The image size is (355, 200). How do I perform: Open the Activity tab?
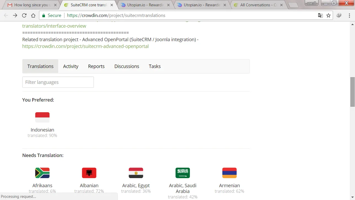point(71,66)
